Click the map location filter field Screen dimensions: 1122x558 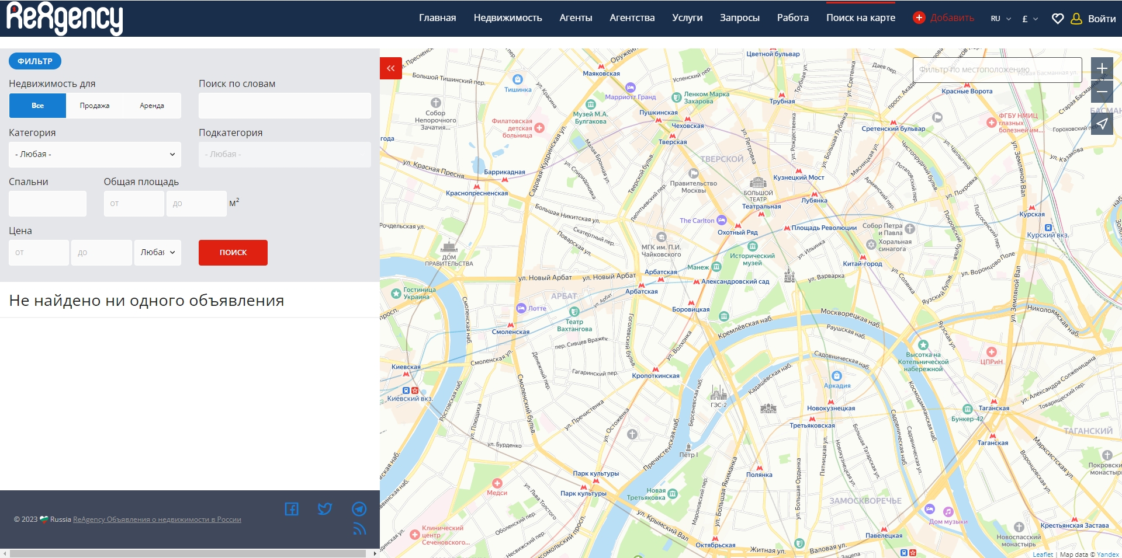997,70
